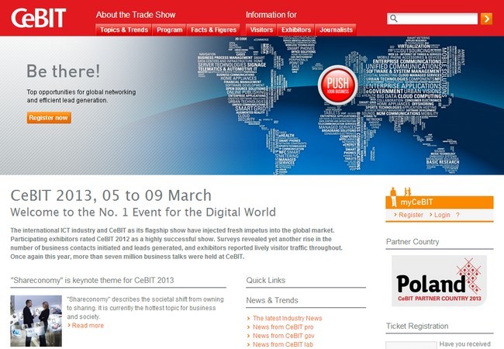Click the CeBIT 2013, 05 to 09 March heading
This screenshot has width=504, height=349.
(111, 195)
